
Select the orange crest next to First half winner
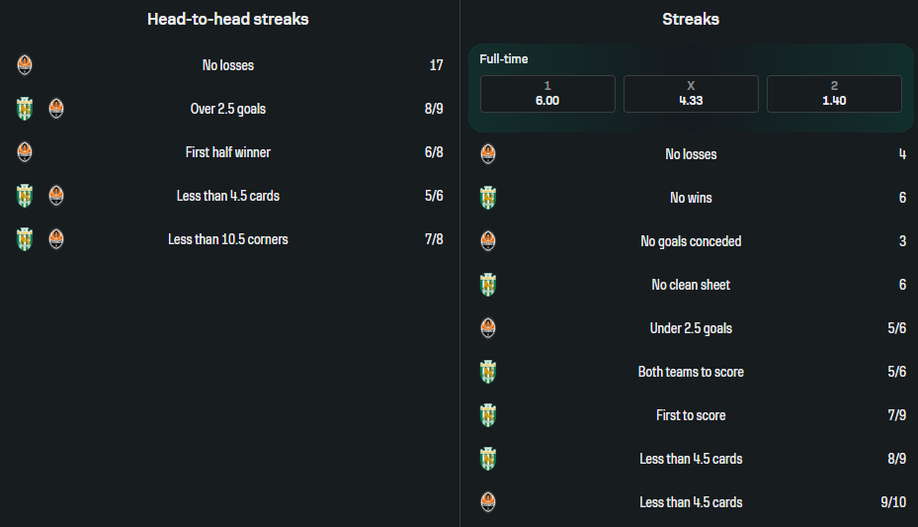click(25, 152)
